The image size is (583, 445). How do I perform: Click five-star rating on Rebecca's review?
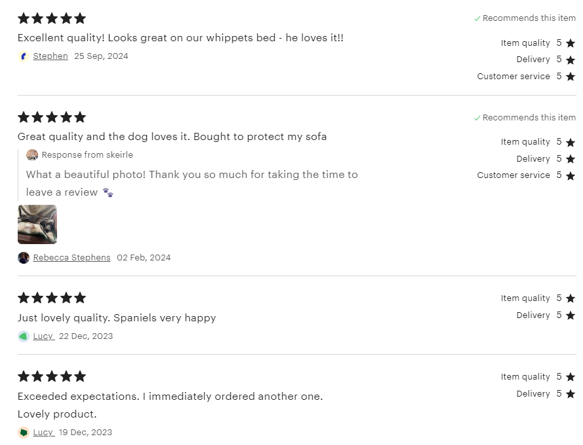(52, 117)
